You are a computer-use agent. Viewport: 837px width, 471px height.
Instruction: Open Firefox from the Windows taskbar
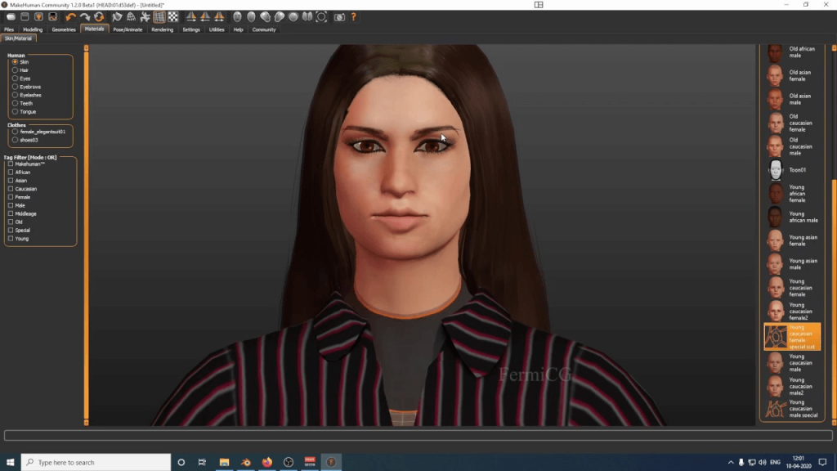(267, 462)
